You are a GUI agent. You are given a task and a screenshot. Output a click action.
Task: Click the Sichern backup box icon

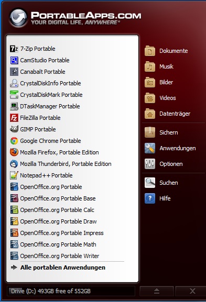tap(150, 132)
